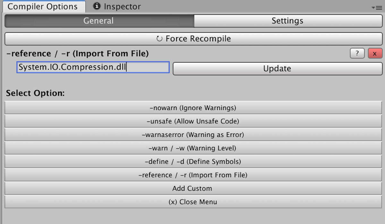385x224 pixels.
Task: Remove the reference option with red x
Action: [375, 54]
